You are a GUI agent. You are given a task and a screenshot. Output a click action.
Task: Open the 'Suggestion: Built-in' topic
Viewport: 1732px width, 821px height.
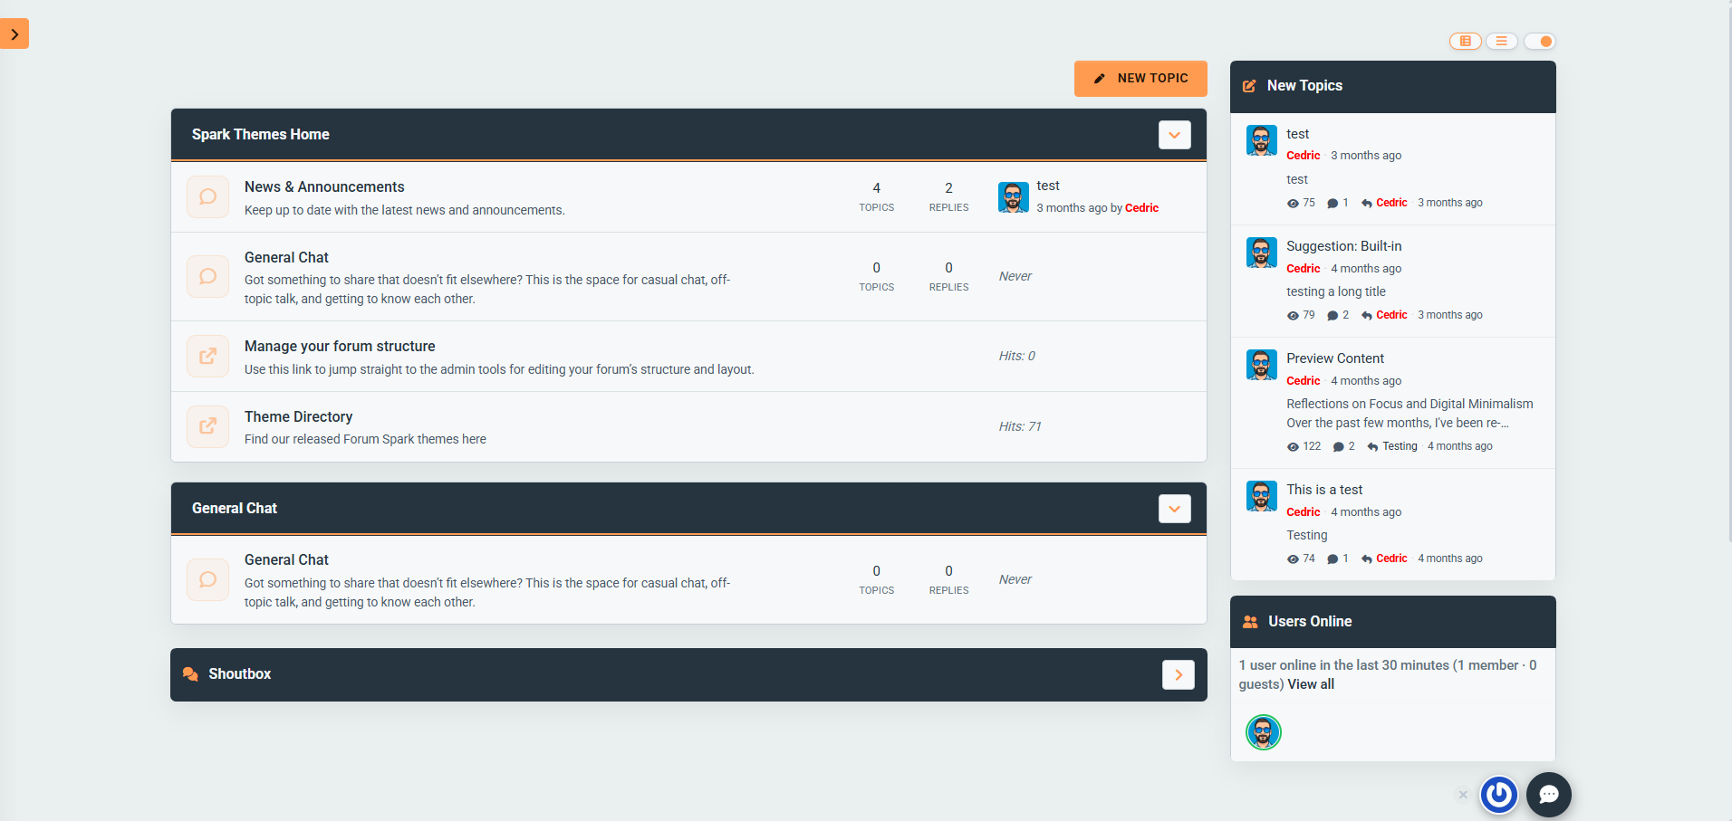[x=1343, y=246]
